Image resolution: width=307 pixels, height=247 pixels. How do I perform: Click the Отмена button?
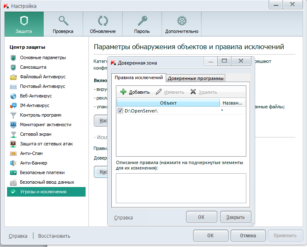(248, 235)
